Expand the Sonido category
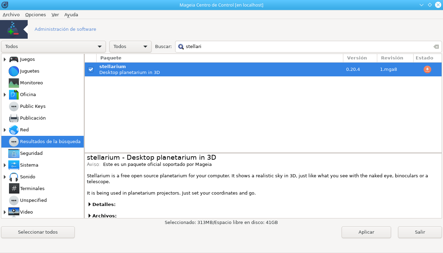The width and height of the screenshot is (443, 253). tap(5, 177)
